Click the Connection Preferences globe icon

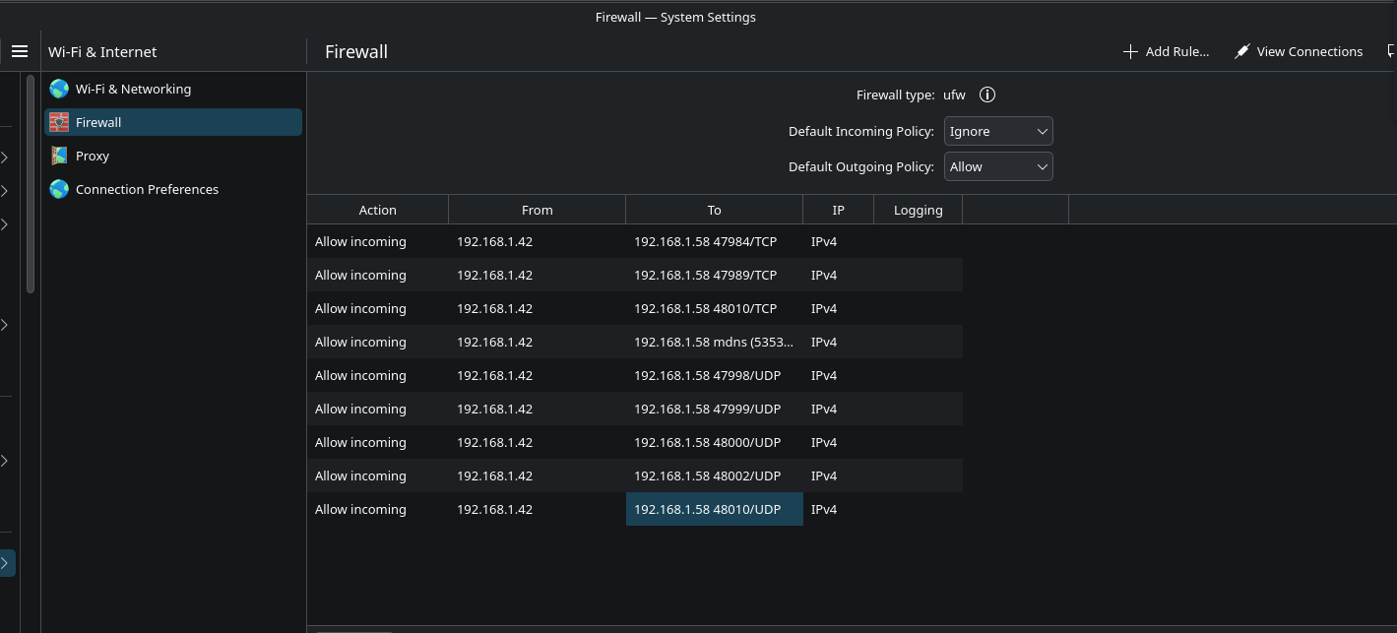tap(59, 189)
